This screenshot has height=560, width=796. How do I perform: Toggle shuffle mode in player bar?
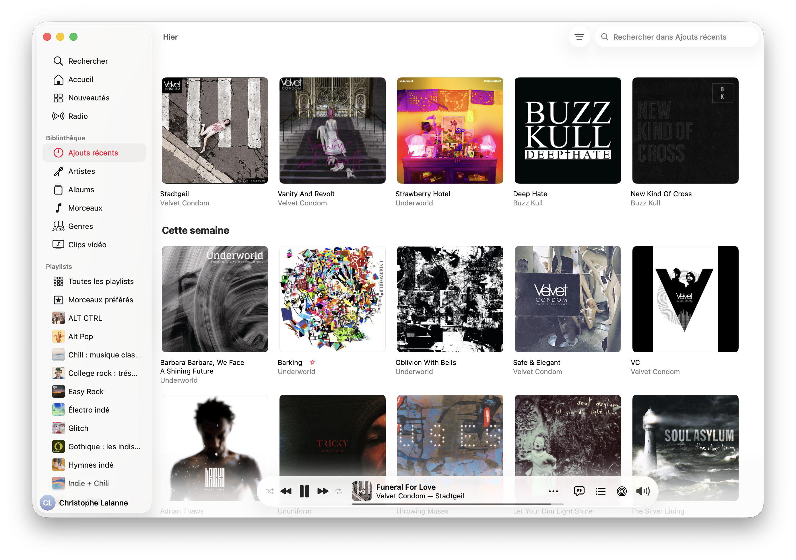pyautogui.click(x=270, y=491)
